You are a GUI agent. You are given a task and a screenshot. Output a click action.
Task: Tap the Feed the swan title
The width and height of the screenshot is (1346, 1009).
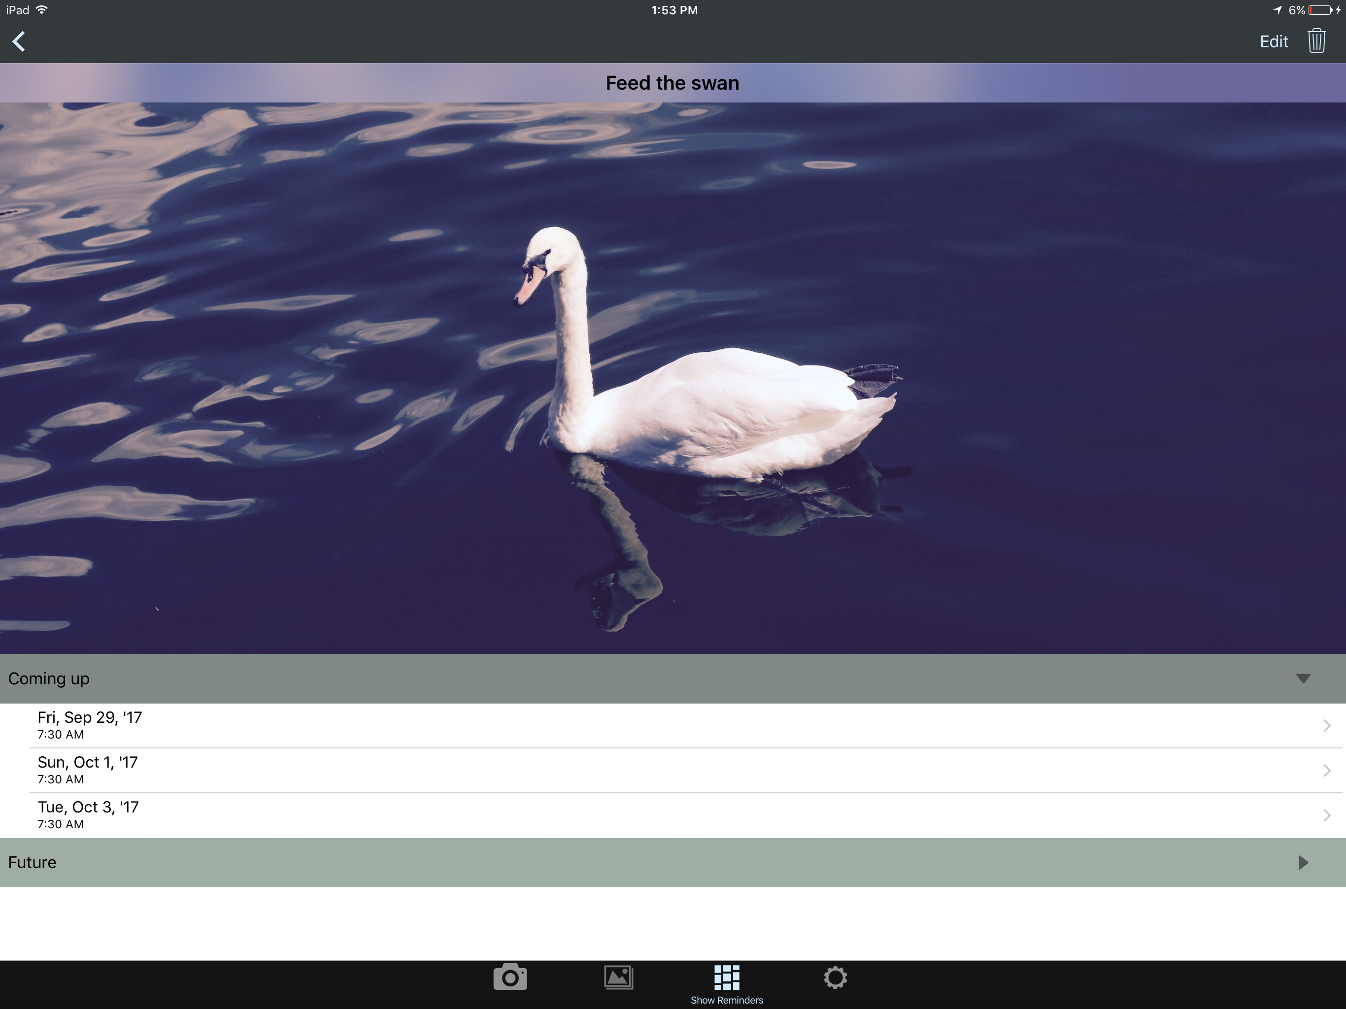tap(673, 83)
